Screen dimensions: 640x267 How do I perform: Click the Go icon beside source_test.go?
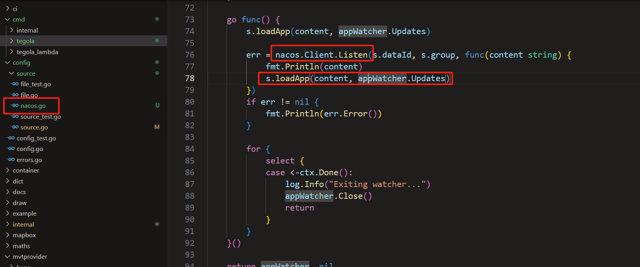14,117
